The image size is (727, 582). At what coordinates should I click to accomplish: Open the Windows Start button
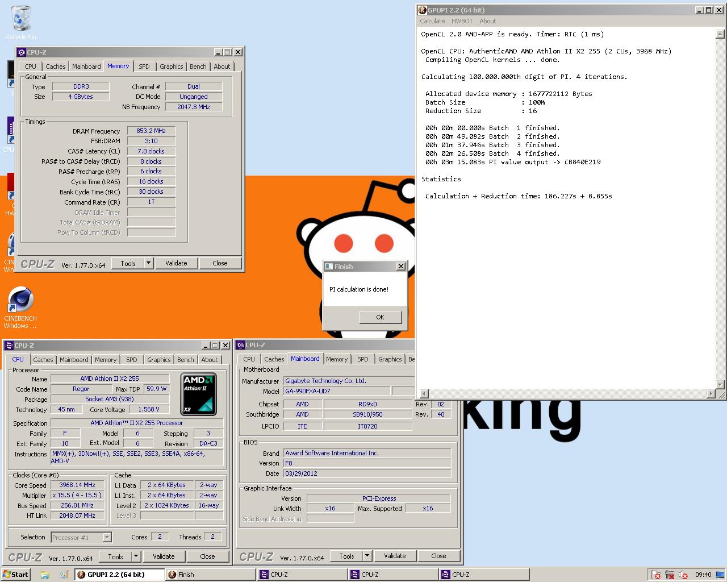[x=16, y=575]
